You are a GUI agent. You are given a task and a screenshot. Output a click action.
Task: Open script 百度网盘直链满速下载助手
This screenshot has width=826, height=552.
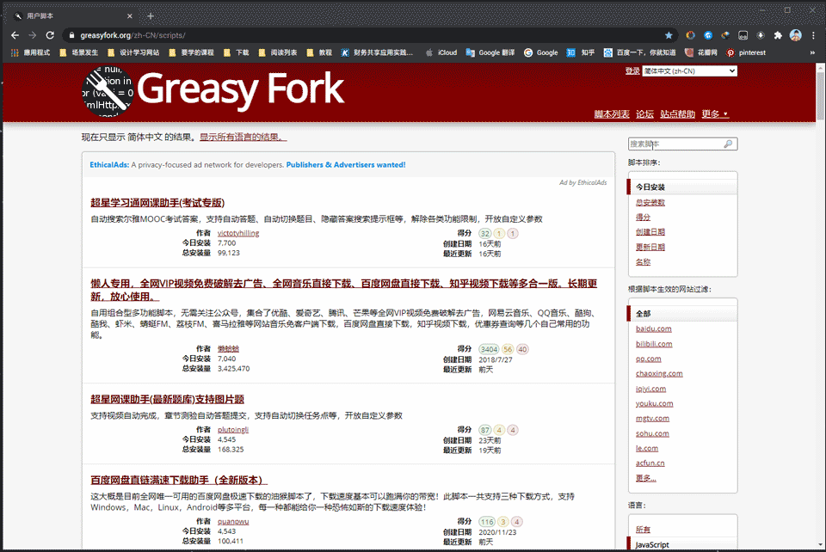pyautogui.click(x=179, y=480)
